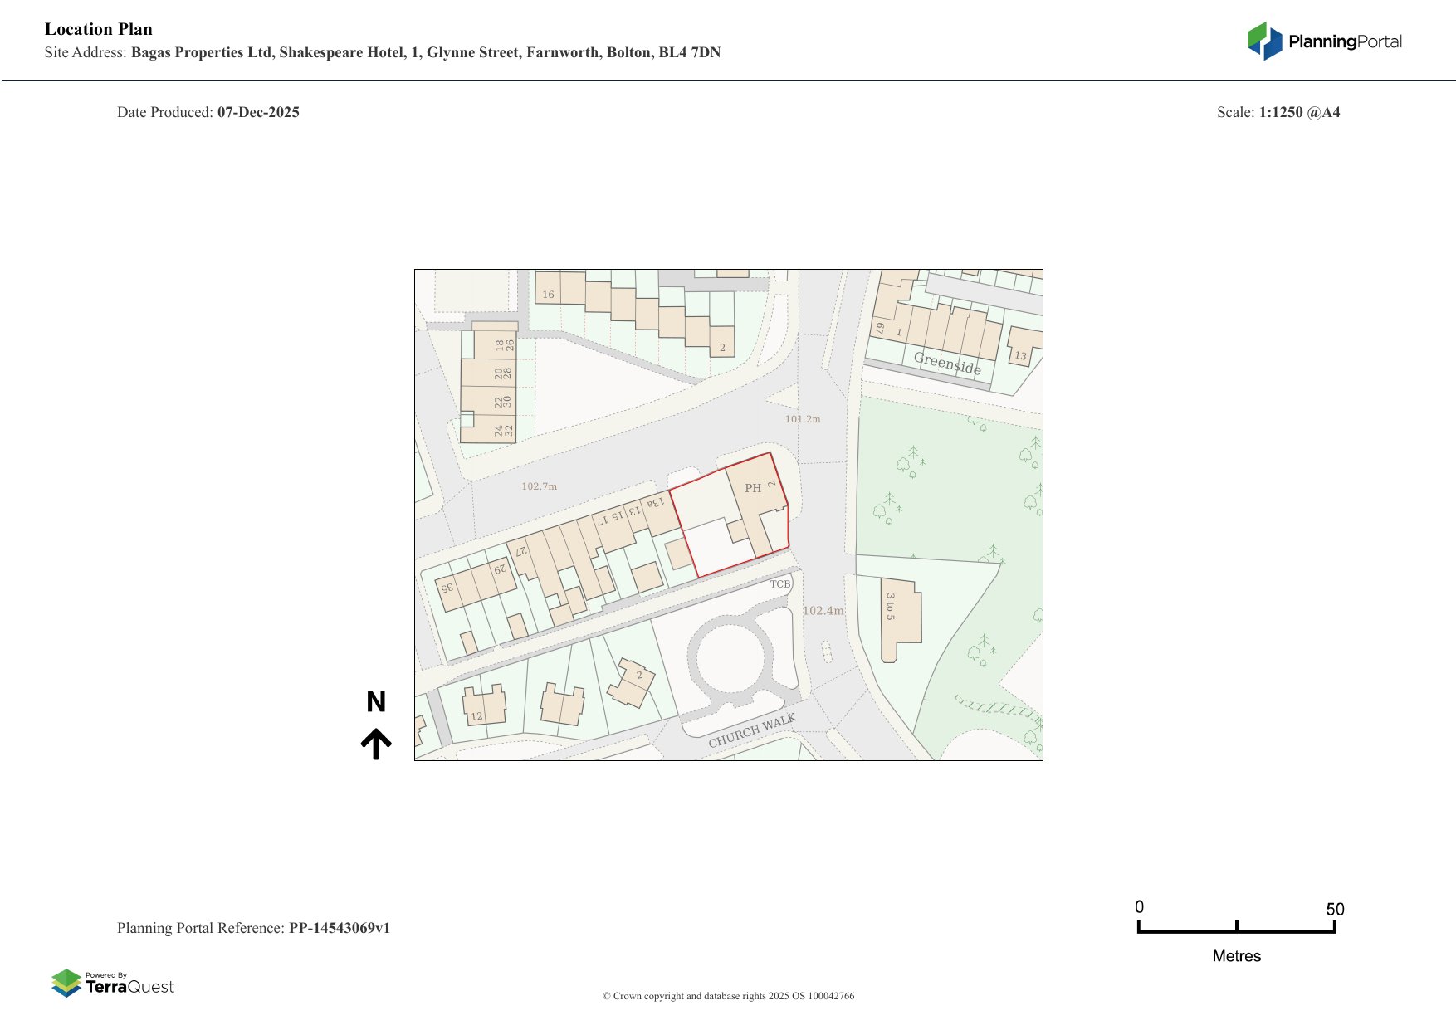Click the Metres scale bar line
1456x1030 pixels.
point(1236,931)
